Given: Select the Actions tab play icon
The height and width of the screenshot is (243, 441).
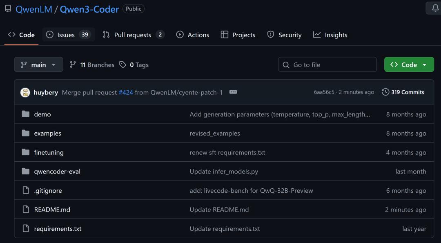Looking at the screenshot, I should click(x=180, y=35).
